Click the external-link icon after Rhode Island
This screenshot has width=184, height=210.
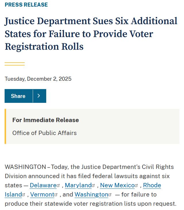[x=24, y=195]
